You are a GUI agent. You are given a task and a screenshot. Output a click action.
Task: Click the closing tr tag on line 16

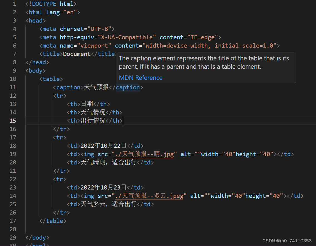coord(61,129)
